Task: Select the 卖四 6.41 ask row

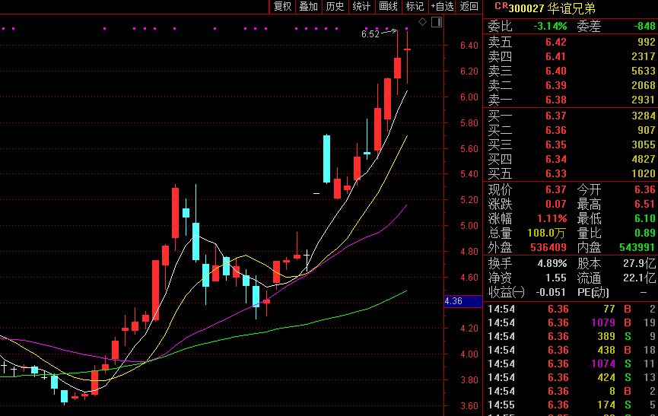Action: point(571,56)
